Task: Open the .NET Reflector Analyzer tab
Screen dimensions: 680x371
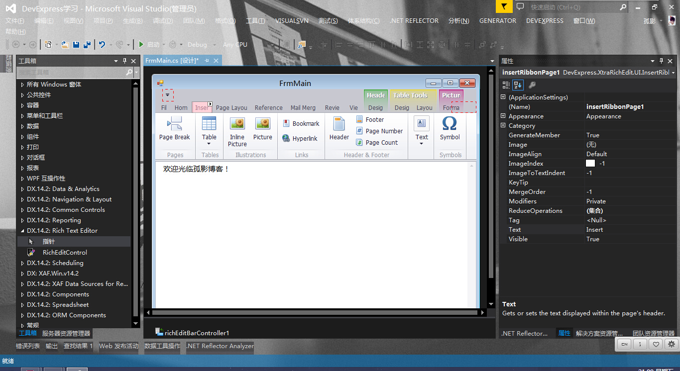Action: [x=220, y=346]
